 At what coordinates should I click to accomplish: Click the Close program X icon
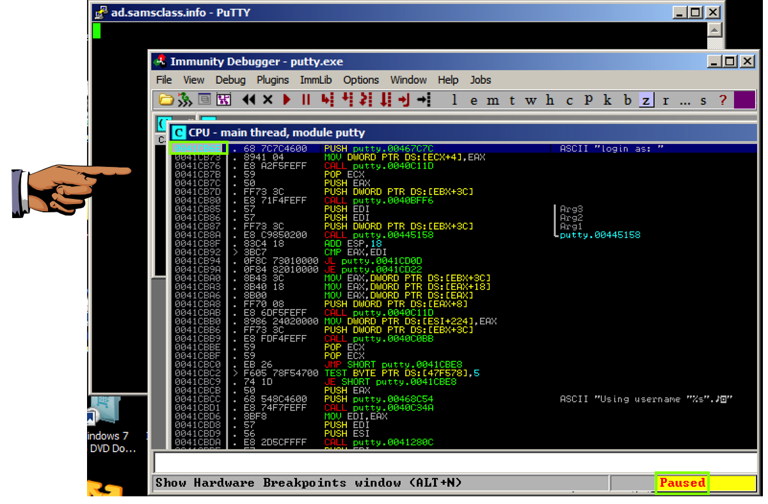tap(268, 100)
